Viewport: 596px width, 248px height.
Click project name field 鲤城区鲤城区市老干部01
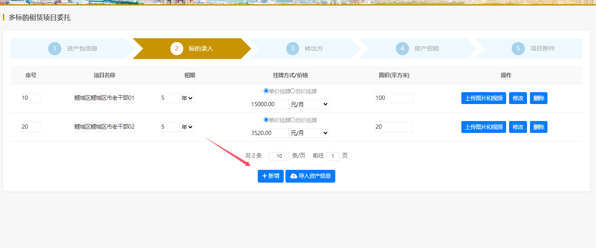(x=104, y=98)
